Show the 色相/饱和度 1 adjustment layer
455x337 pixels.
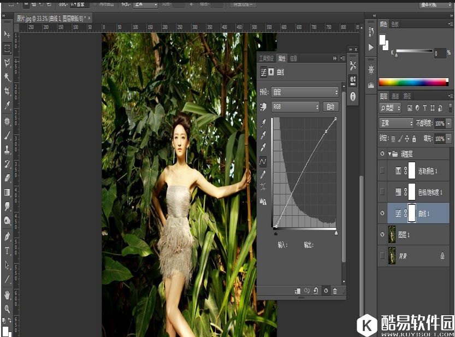click(382, 192)
